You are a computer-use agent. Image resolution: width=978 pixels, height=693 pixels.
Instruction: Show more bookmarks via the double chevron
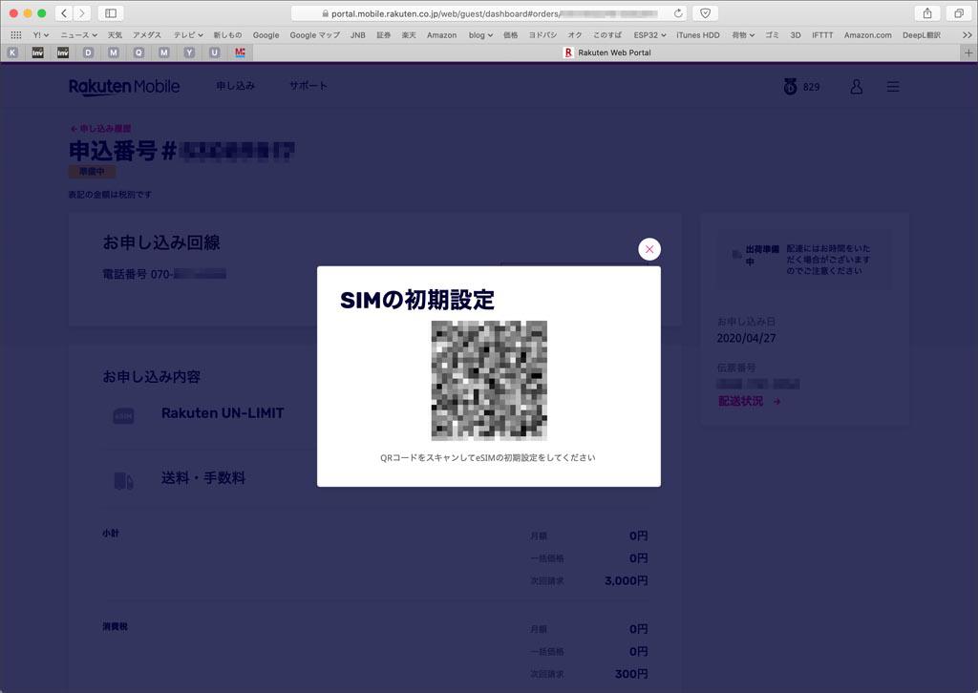point(967,35)
